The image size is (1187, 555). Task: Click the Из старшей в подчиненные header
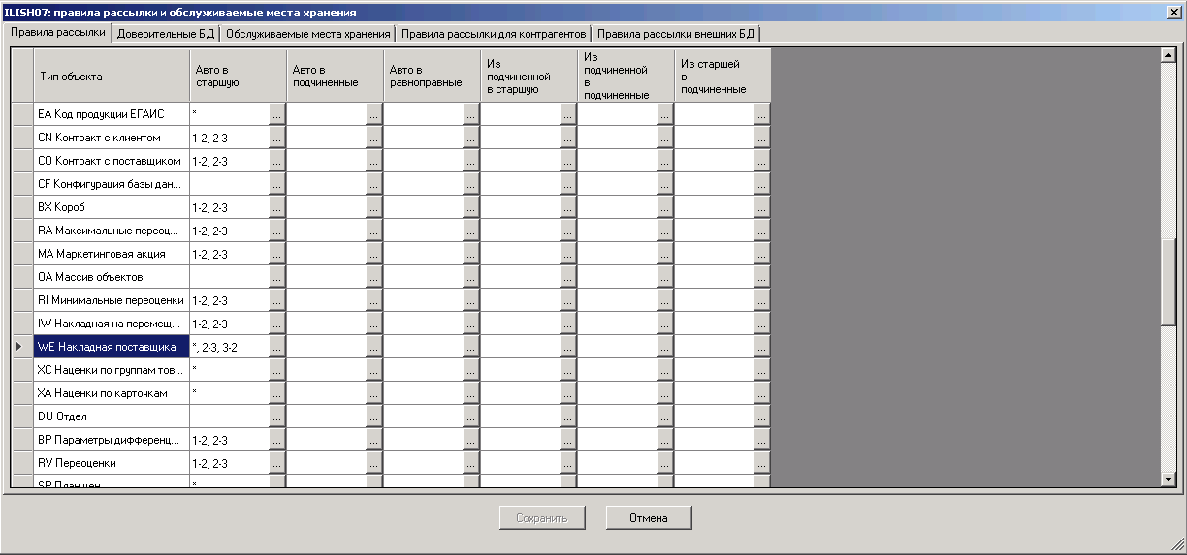pyautogui.click(x=722, y=76)
